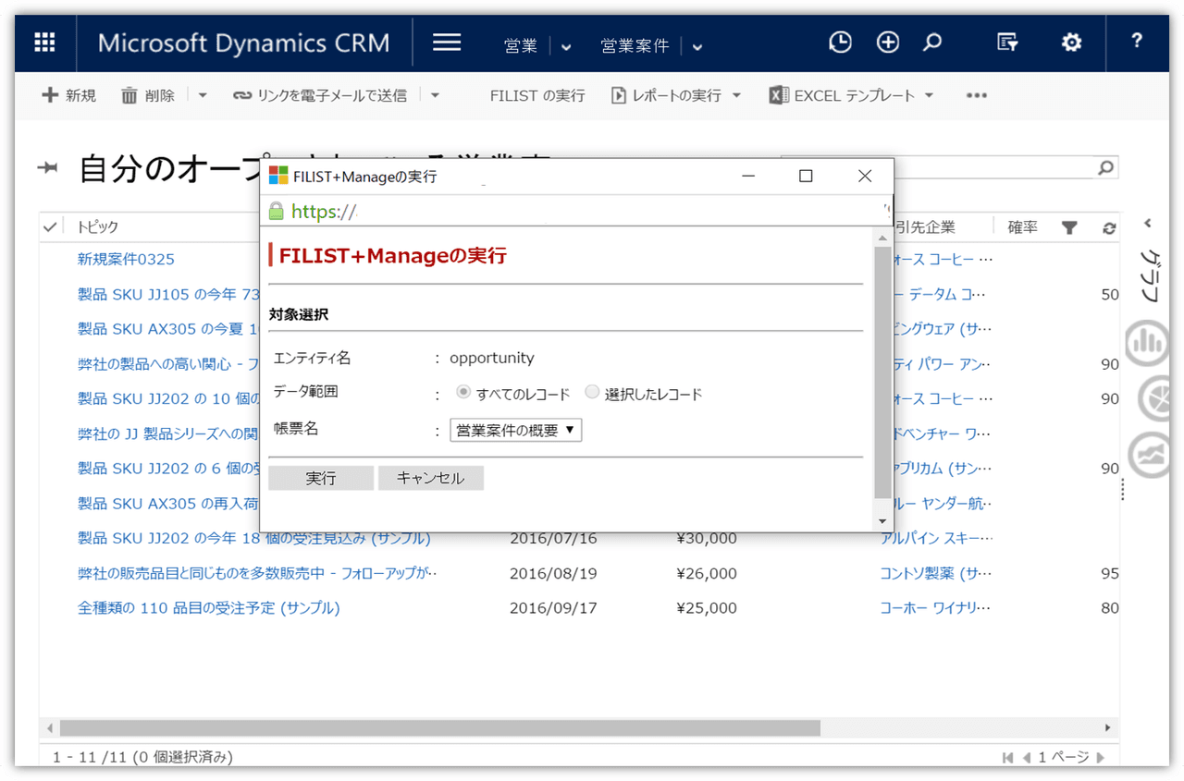Click date cell 2016/08/19

[553, 573]
